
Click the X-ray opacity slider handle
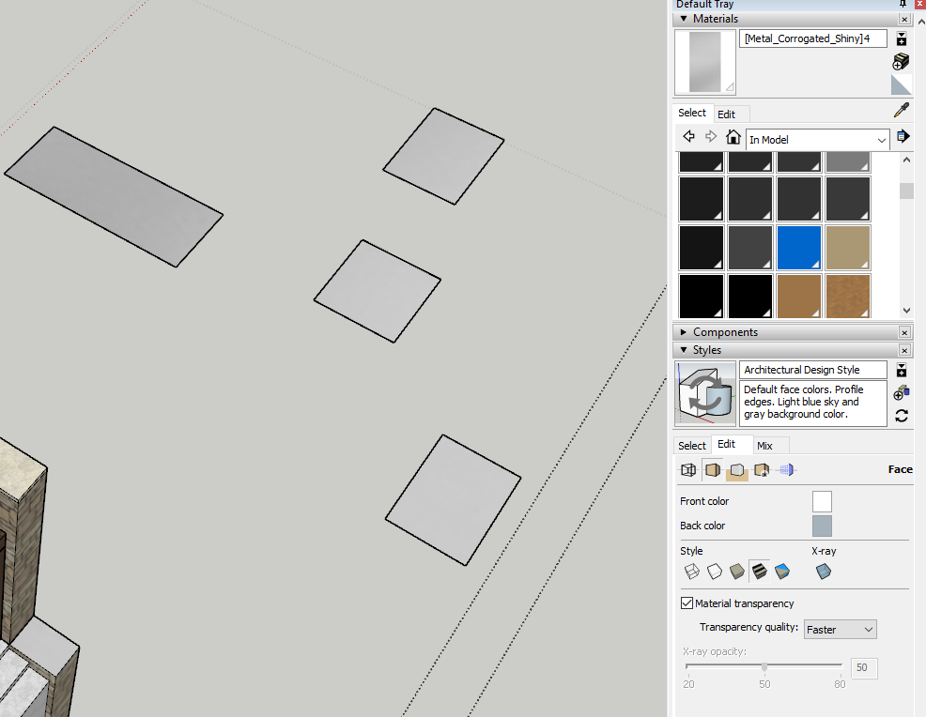pos(764,667)
